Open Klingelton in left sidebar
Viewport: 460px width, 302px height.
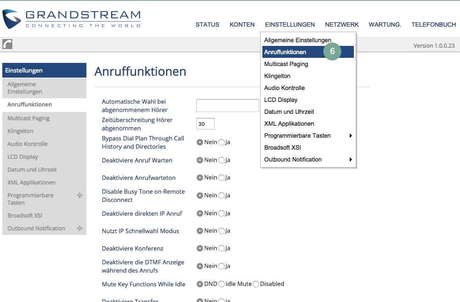(44, 131)
